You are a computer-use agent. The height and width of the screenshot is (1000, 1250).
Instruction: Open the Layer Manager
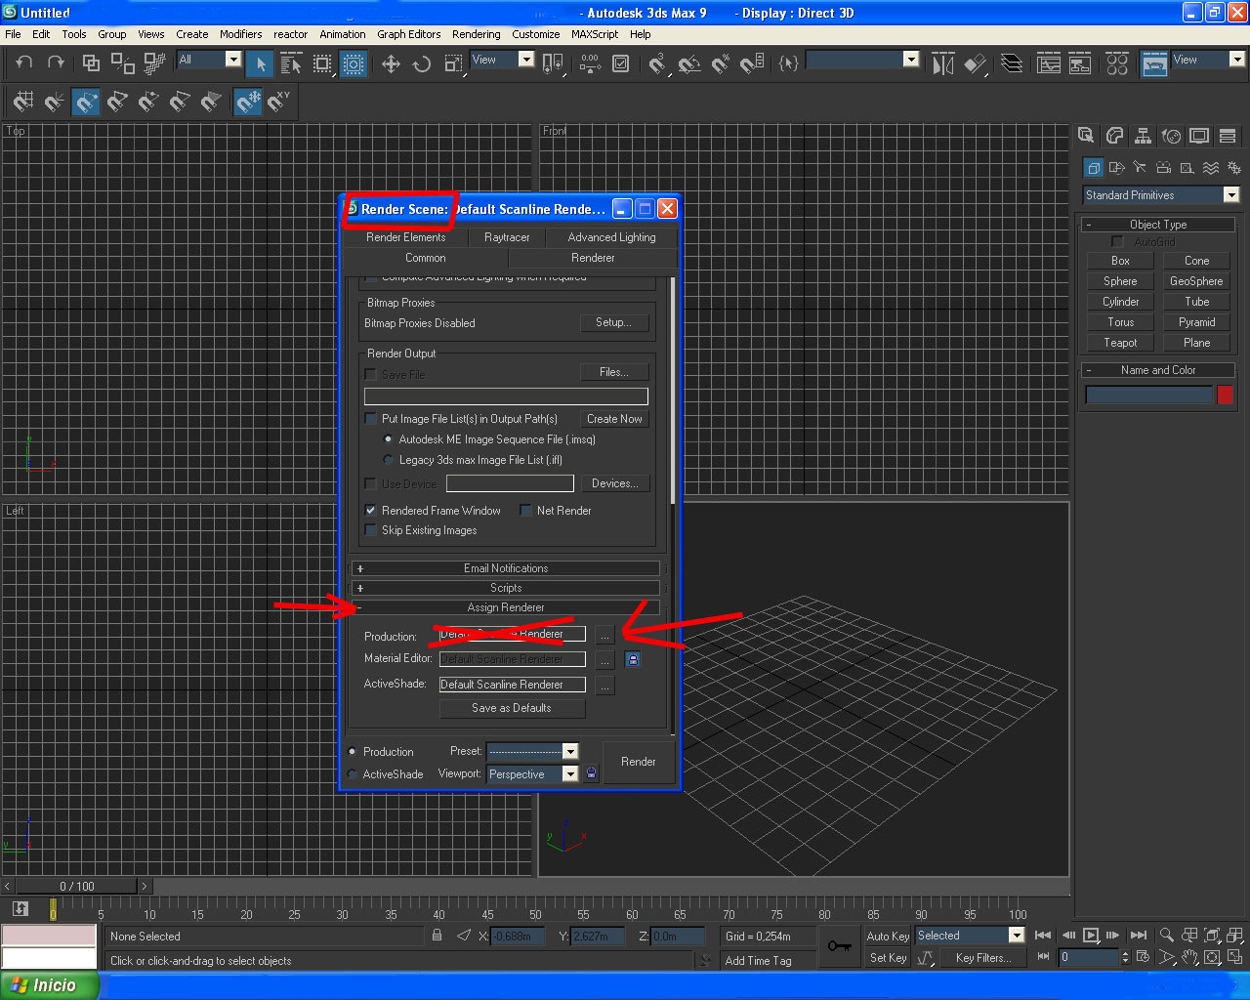[x=1012, y=63]
